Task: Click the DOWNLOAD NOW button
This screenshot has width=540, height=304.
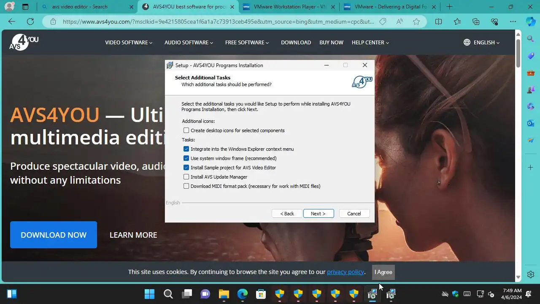Action: pyautogui.click(x=54, y=235)
